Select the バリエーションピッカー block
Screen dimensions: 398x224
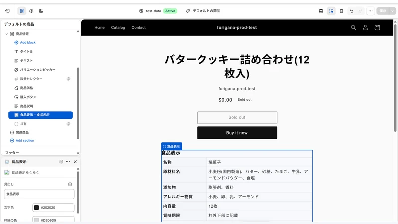[41, 70]
